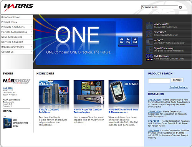Open the 3/7/2008 headline

(x=154, y=121)
